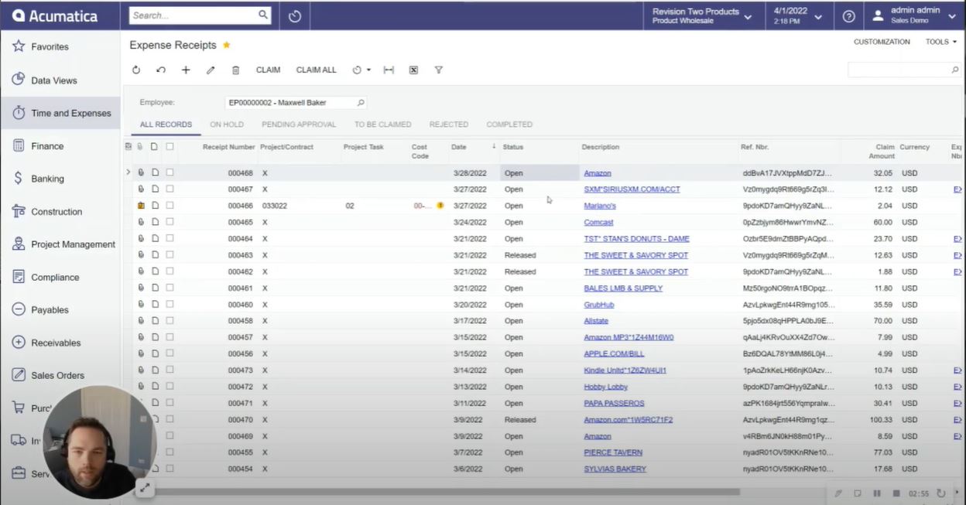Click the Employee field showing Maxwell Baker
966x505 pixels.
click(295, 102)
